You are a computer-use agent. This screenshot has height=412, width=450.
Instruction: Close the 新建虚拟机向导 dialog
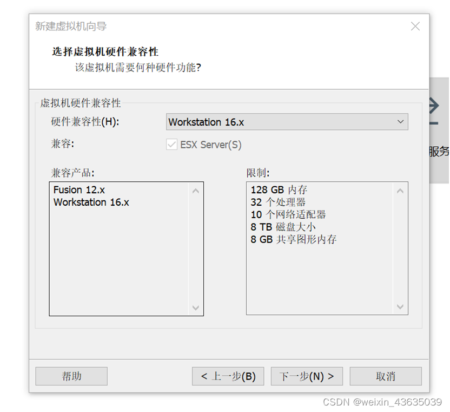(415, 27)
